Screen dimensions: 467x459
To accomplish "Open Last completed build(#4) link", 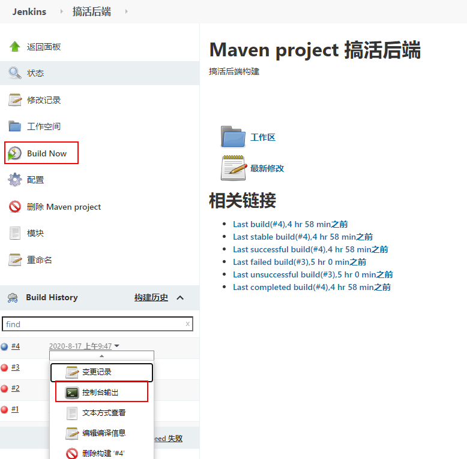I will point(312,287).
